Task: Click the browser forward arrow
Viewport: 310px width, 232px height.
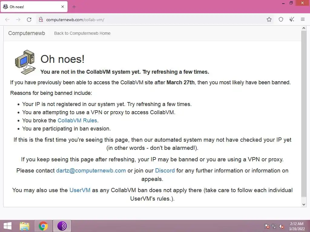Action: point(18,20)
